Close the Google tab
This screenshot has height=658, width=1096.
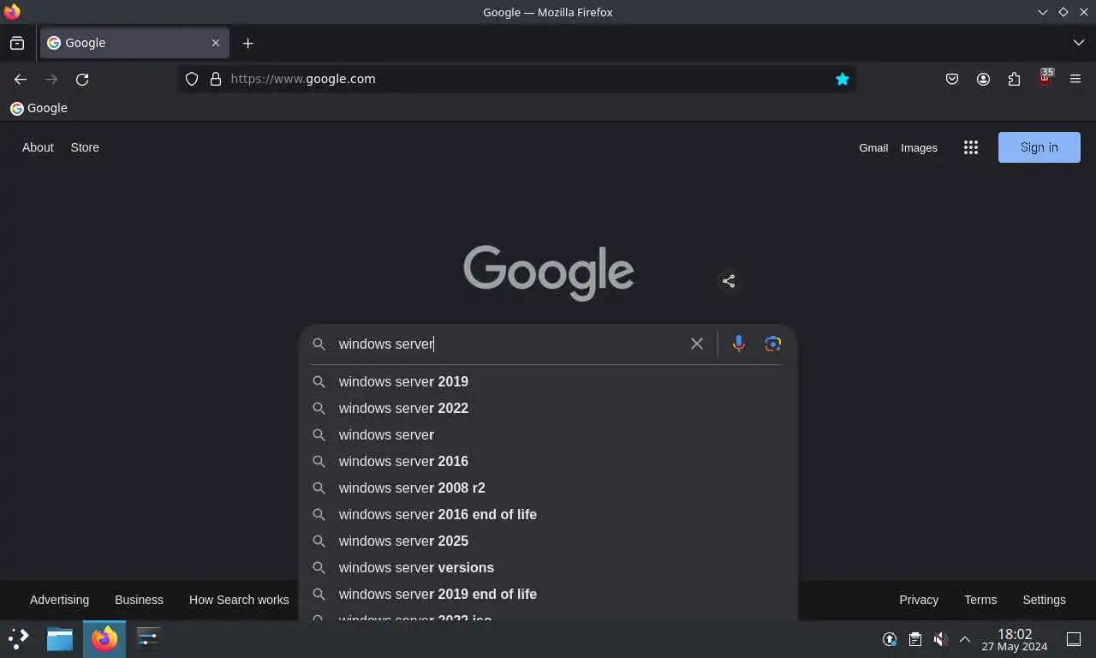(x=216, y=43)
